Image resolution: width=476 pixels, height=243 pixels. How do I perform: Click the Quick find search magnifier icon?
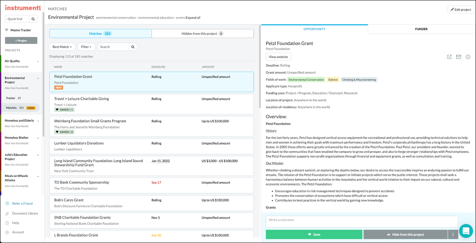coord(33,19)
